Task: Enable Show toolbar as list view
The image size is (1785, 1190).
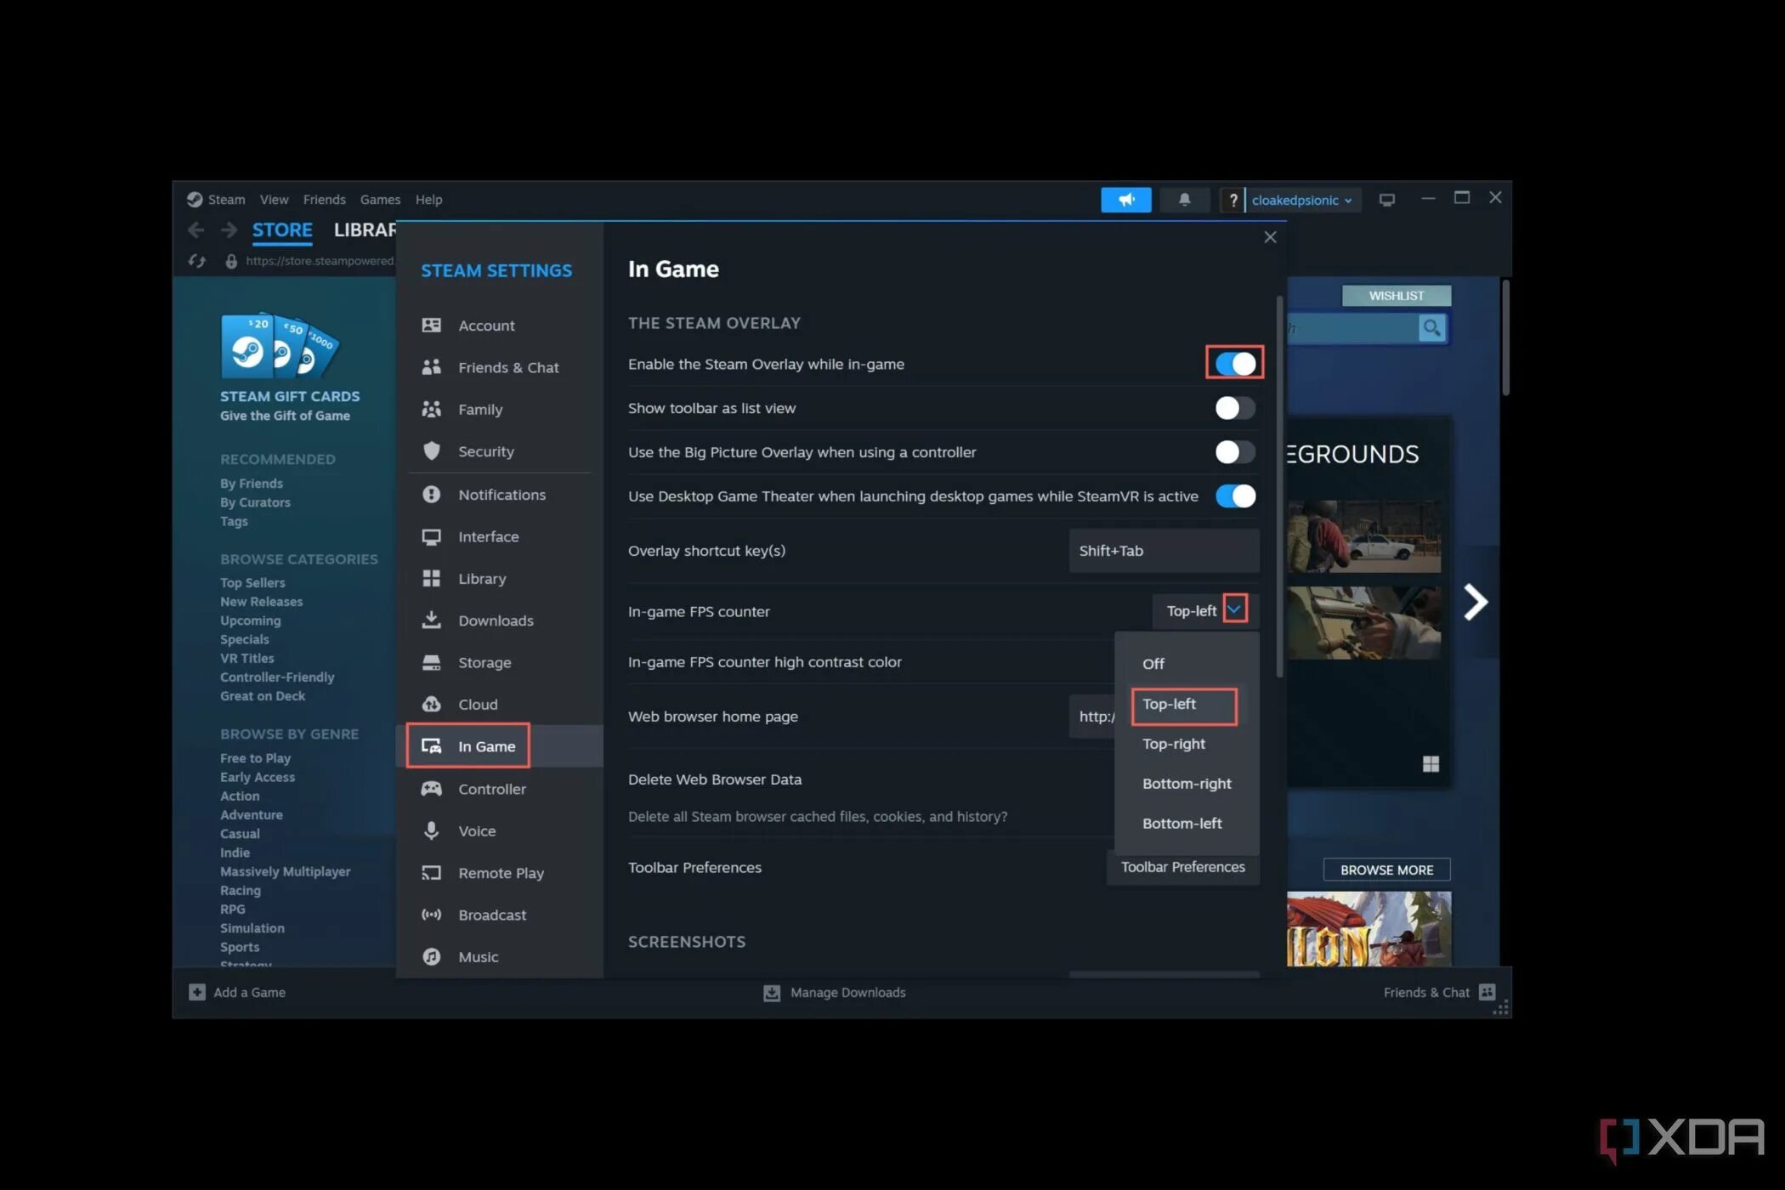Action: coord(1234,408)
